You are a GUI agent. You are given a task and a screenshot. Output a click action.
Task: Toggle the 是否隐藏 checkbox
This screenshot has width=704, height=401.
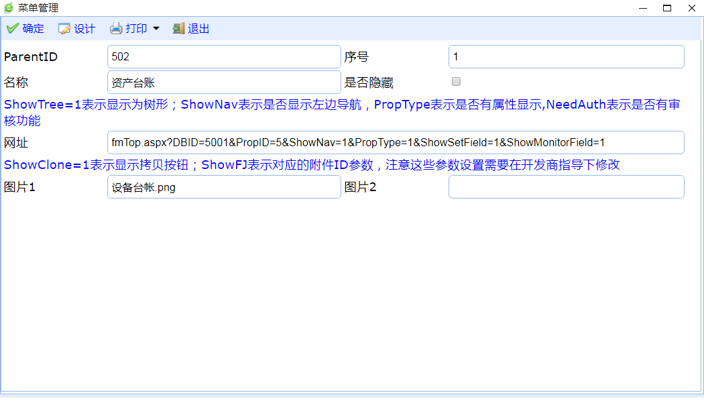[x=456, y=82]
